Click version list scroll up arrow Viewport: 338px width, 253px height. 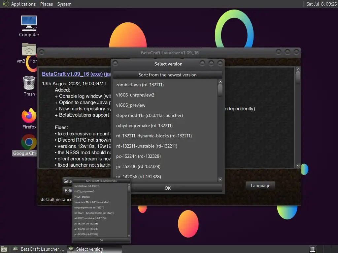(220, 82)
